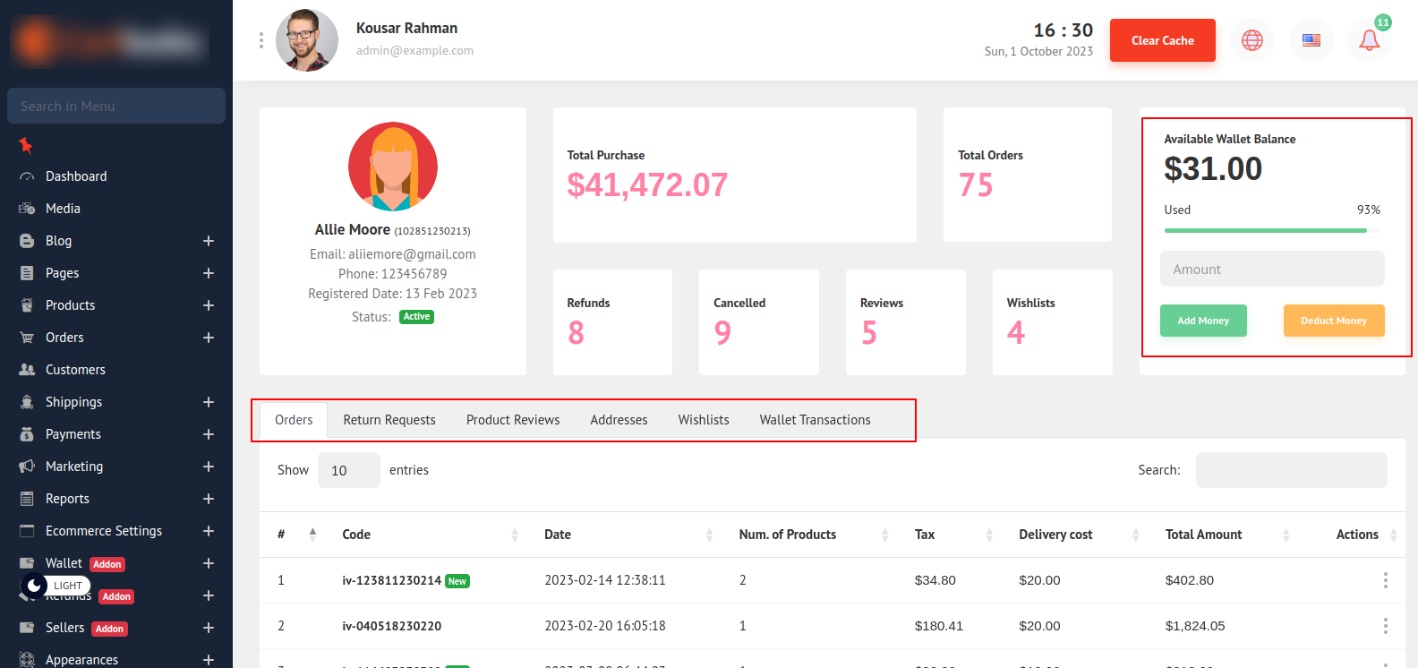Switch to the Wallet Transactions tab

click(815, 420)
